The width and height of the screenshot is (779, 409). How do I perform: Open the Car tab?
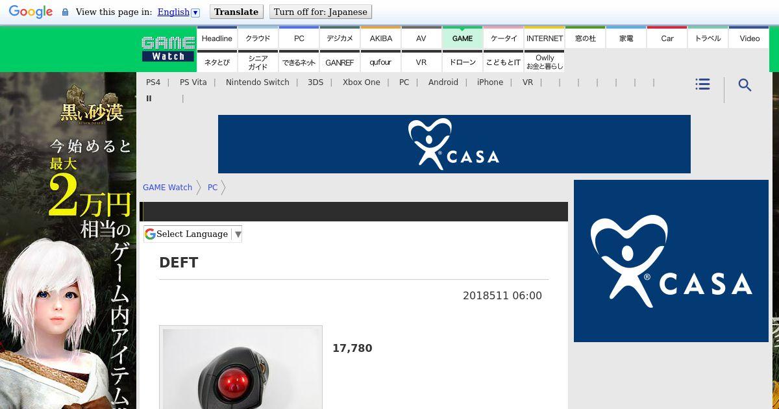667,38
